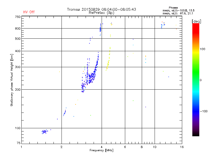Click the "600" y-axis tick label
214x160 pixels.
pos(18,29)
